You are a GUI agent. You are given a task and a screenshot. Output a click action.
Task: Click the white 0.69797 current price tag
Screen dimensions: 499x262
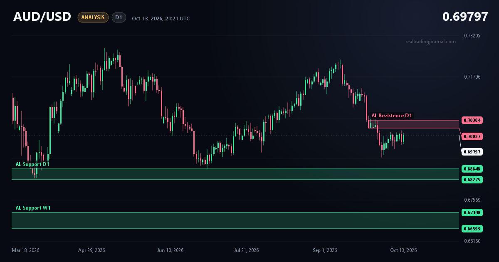[472, 152]
